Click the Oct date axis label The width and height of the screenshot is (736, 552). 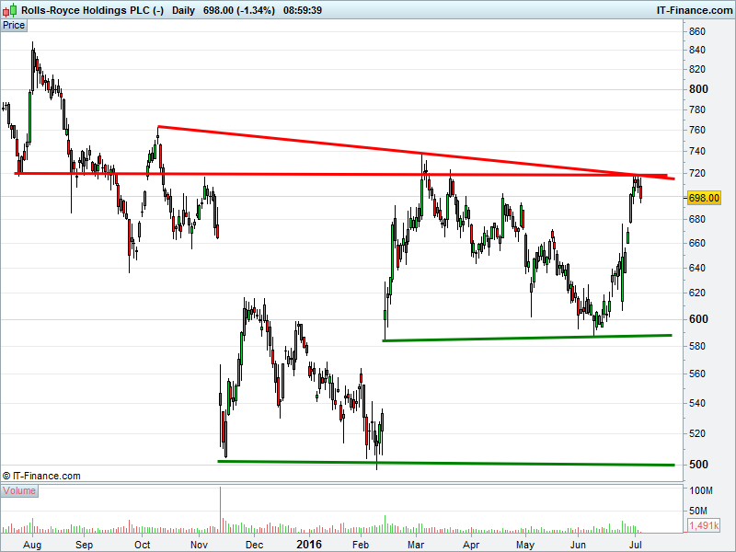tap(143, 545)
